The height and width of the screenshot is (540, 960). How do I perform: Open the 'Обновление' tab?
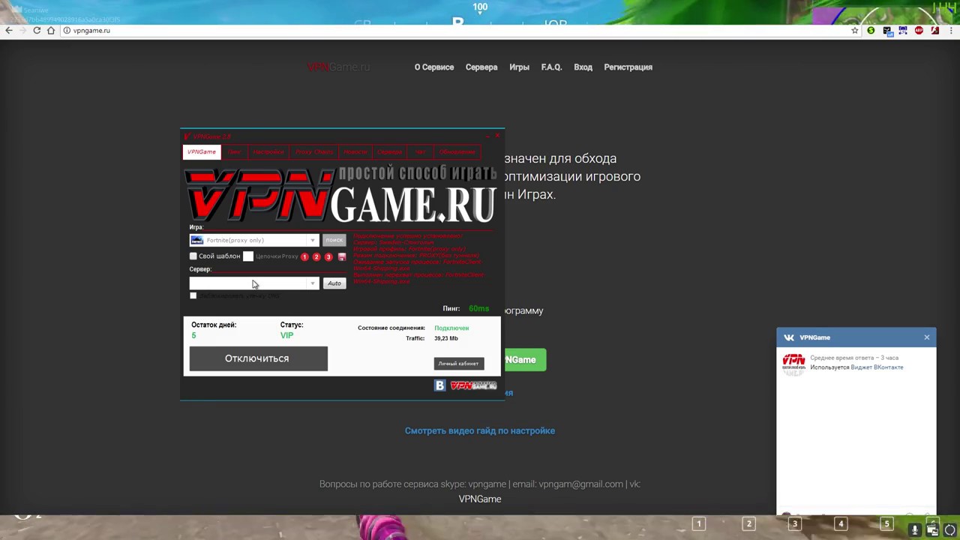click(457, 152)
